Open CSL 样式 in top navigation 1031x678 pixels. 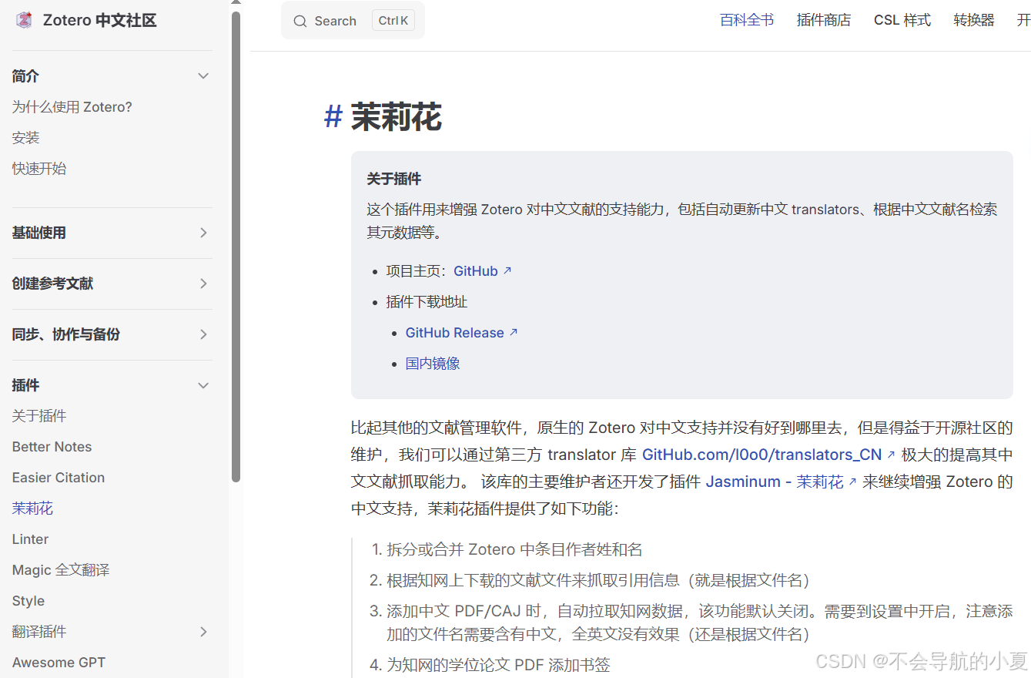902,20
